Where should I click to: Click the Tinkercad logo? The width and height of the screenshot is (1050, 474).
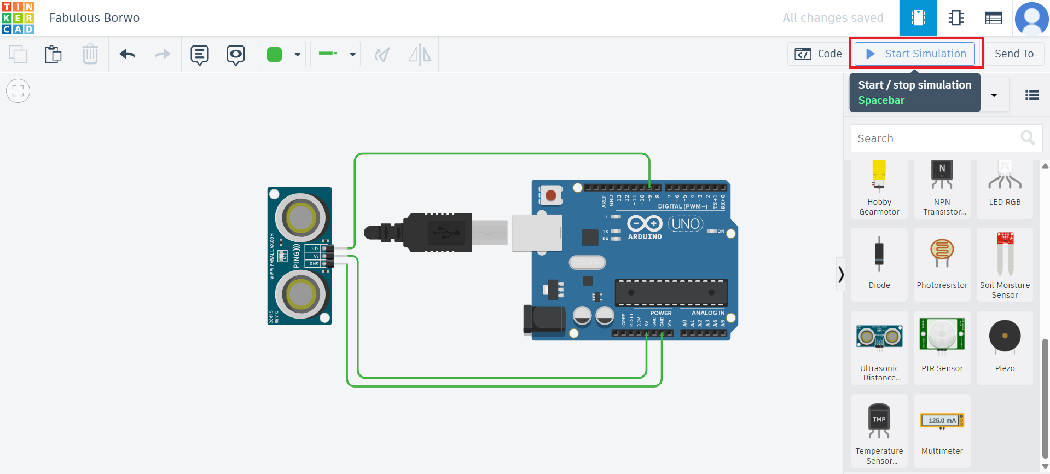pyautogui.click(x=18, y=18)
